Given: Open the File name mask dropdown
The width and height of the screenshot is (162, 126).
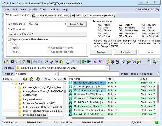Looking at the screenshot, I should click(65, 24).
